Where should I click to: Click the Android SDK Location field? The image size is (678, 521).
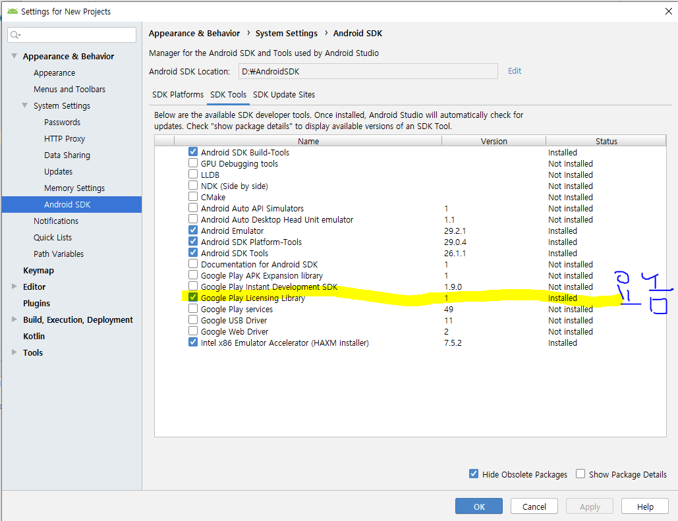[x=368, y=71]
